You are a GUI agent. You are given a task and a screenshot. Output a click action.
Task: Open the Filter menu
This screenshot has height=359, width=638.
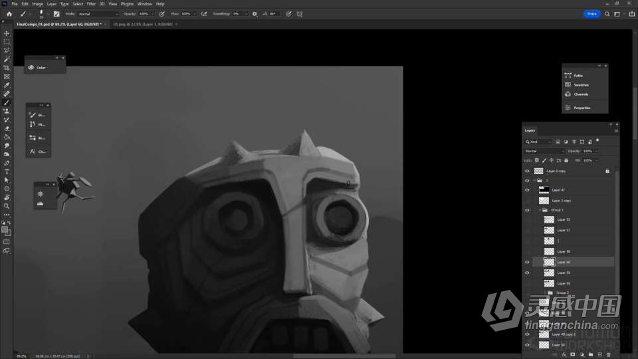tap(91, 4)
